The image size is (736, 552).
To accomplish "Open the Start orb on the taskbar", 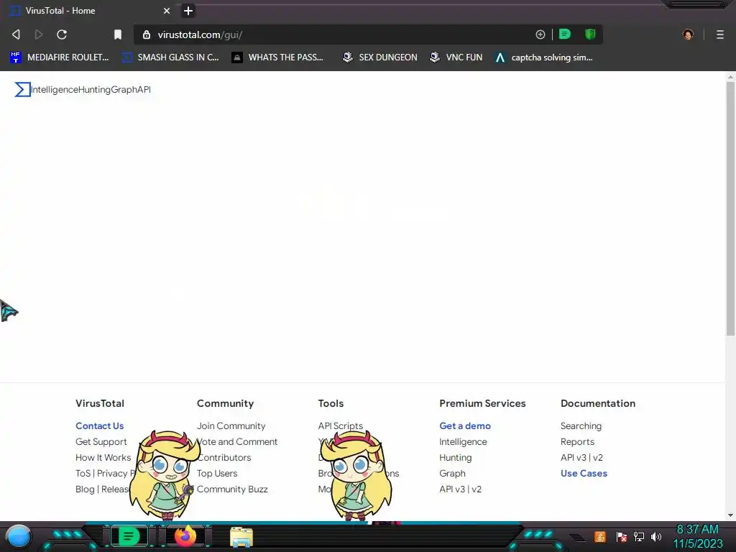I will click(19, 537).
